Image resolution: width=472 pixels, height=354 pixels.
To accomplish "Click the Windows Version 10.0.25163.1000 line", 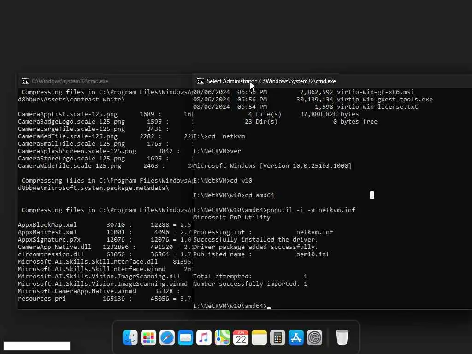I will [272, 166].
